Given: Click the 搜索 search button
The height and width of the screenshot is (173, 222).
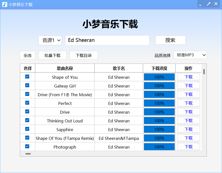Looking at the screenshot, I should 170,40.
